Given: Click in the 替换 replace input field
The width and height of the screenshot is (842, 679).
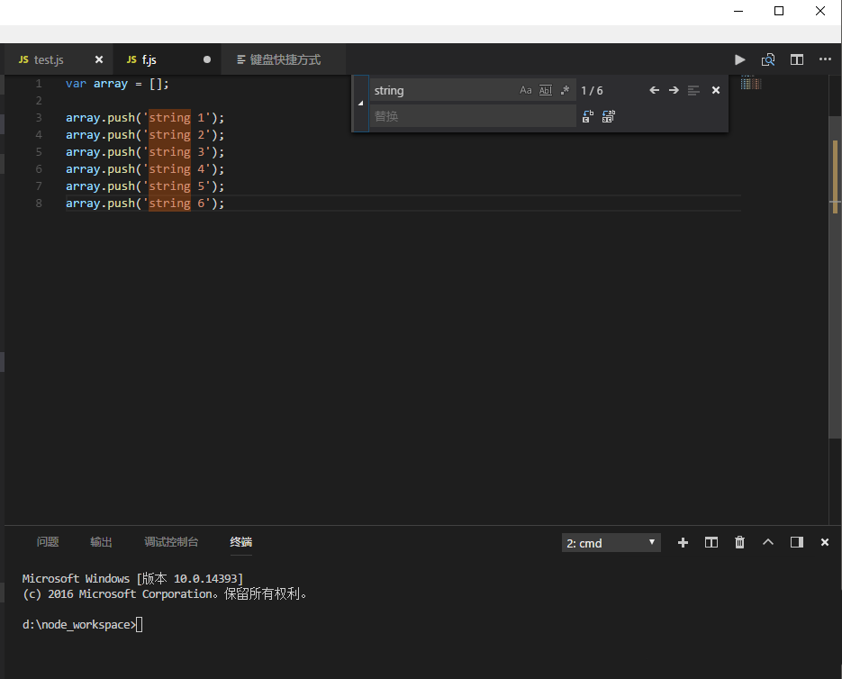Looking at the screenshot, I should coord(473,116).
